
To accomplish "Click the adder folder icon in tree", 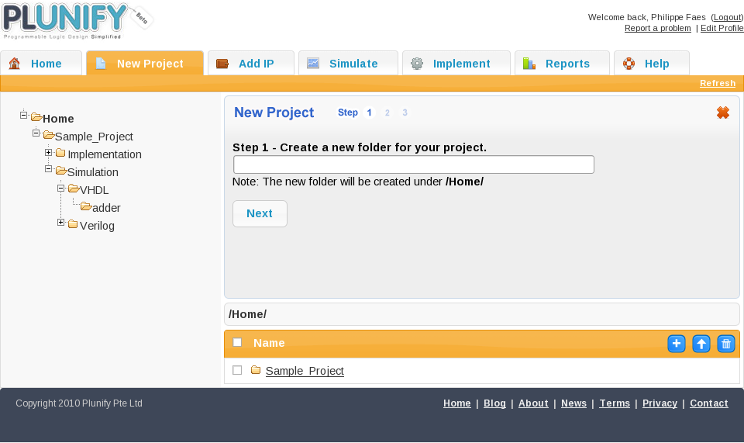I will click(x=86, y=206).
